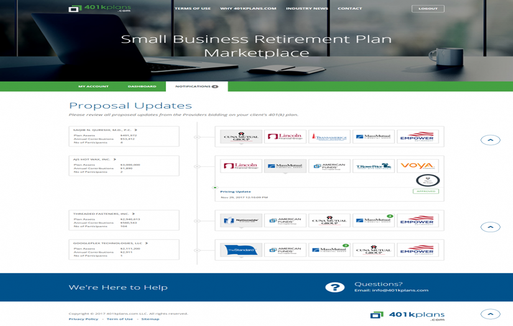Click timeline node for Googleplex row
The width and height of the screenshot is (513, 326).
point(197,250)
